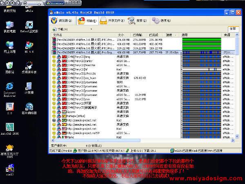Open the 2.0 desktop shortcut icon
This screenshot has width=245, height=184.
(10, 109)
